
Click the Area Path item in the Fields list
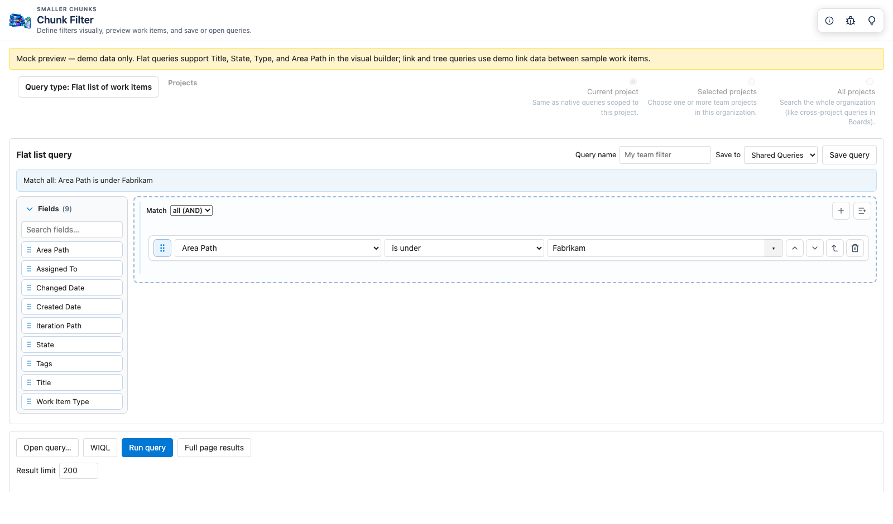72,250
